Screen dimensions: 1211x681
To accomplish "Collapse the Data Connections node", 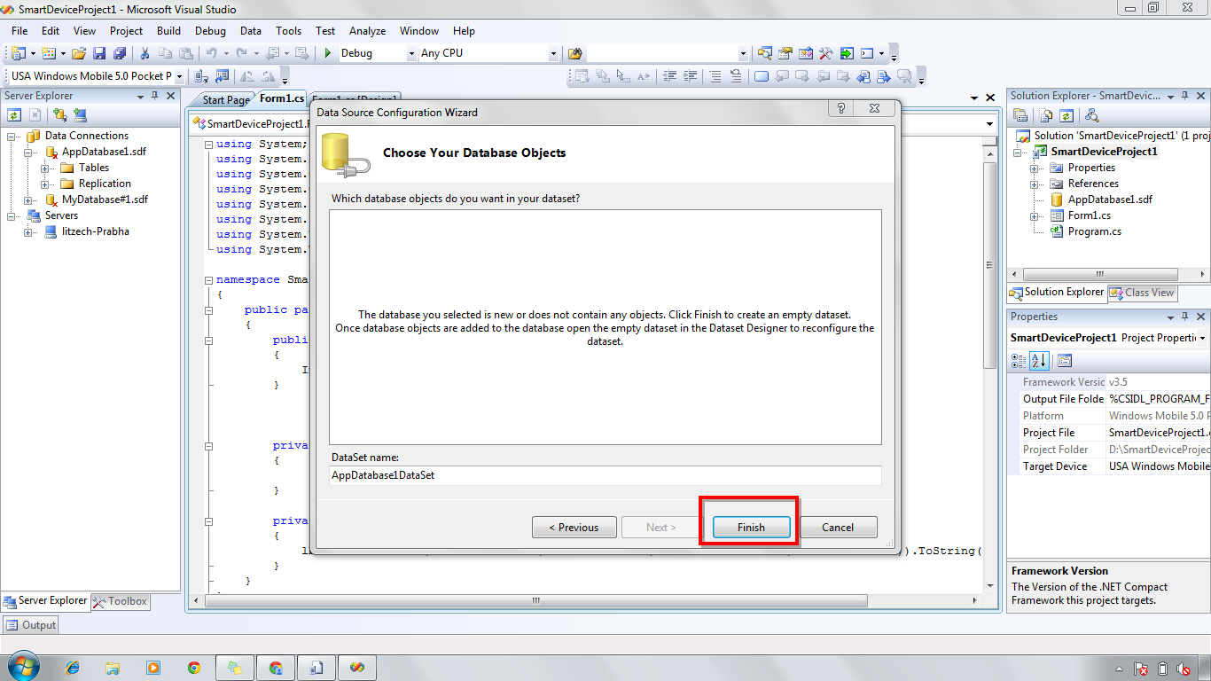I will (11, 135).
